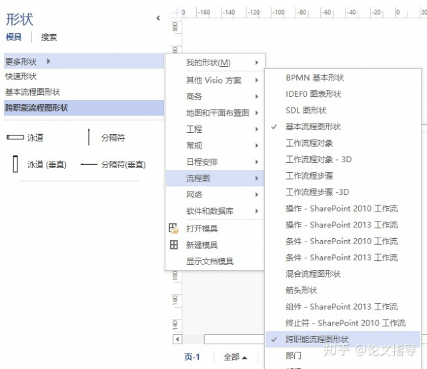Choose 操作 - SharePoint 2013 工作流
Screen dimensions: 427x369
tap(343, 225)
